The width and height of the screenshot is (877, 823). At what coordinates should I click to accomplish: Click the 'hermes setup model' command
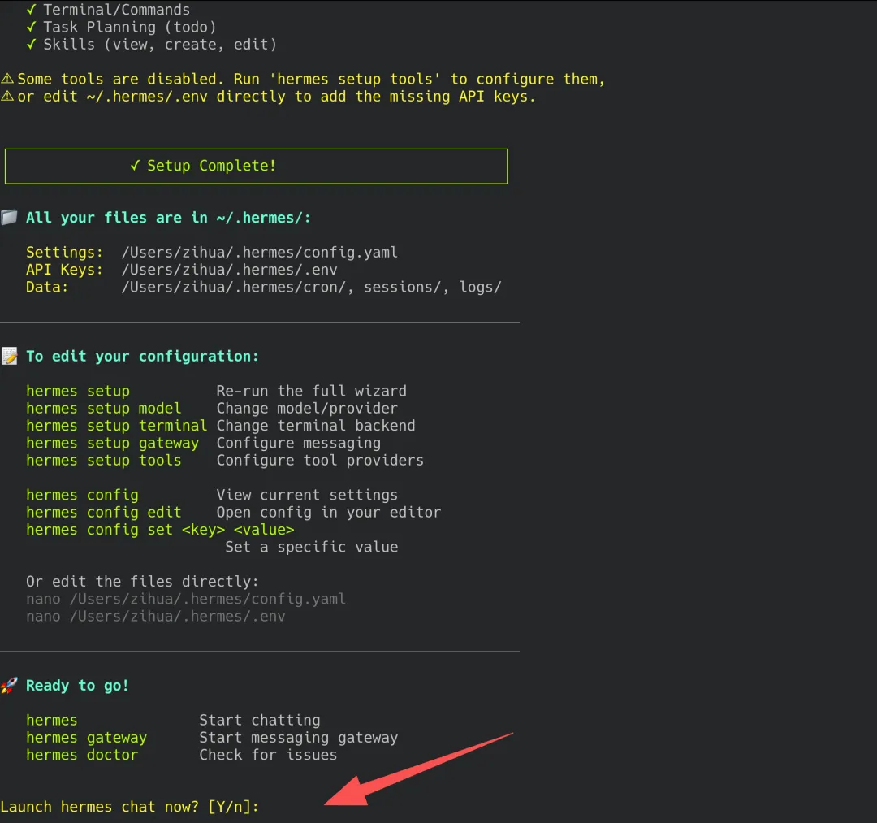pyautogui.click(x=103, y=409)
